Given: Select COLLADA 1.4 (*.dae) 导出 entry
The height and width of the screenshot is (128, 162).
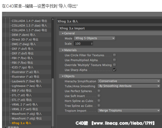Looking at the screenshot, I should click(29, 21).
